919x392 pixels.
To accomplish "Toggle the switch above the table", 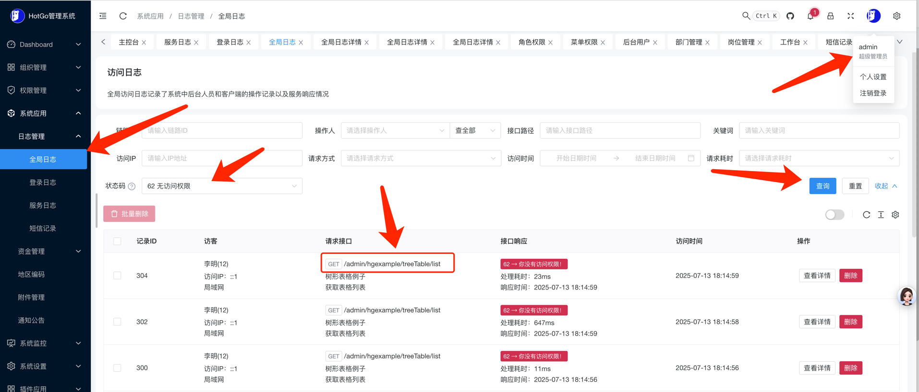I will 834,215.
